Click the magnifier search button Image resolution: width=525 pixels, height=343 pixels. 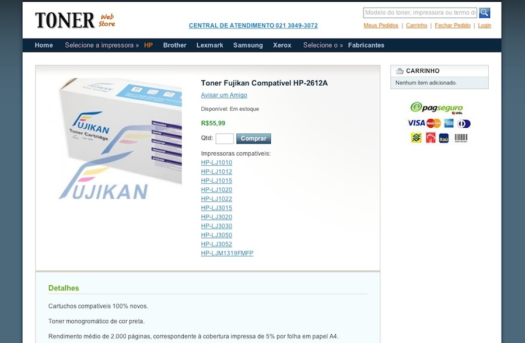pos(485,13)
